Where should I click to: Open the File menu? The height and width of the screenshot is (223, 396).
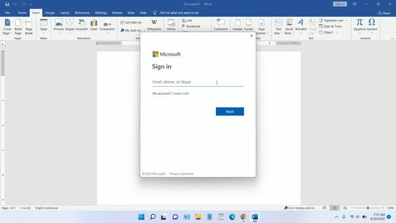pyautogui.click(x=7, y=12)
